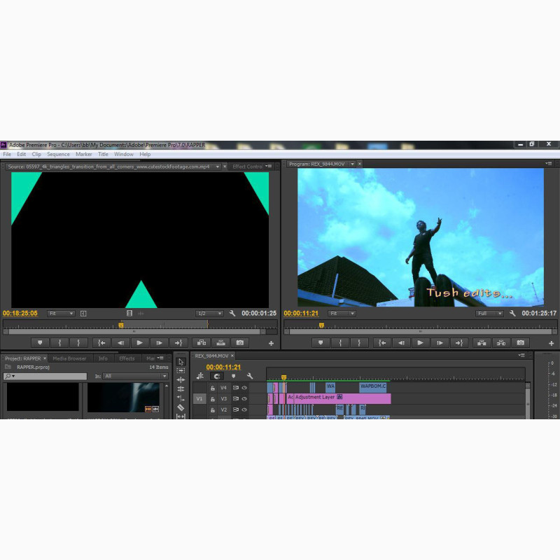
Task: Click the Extract button in Program monitor
Action: click(x=501, y=343)
